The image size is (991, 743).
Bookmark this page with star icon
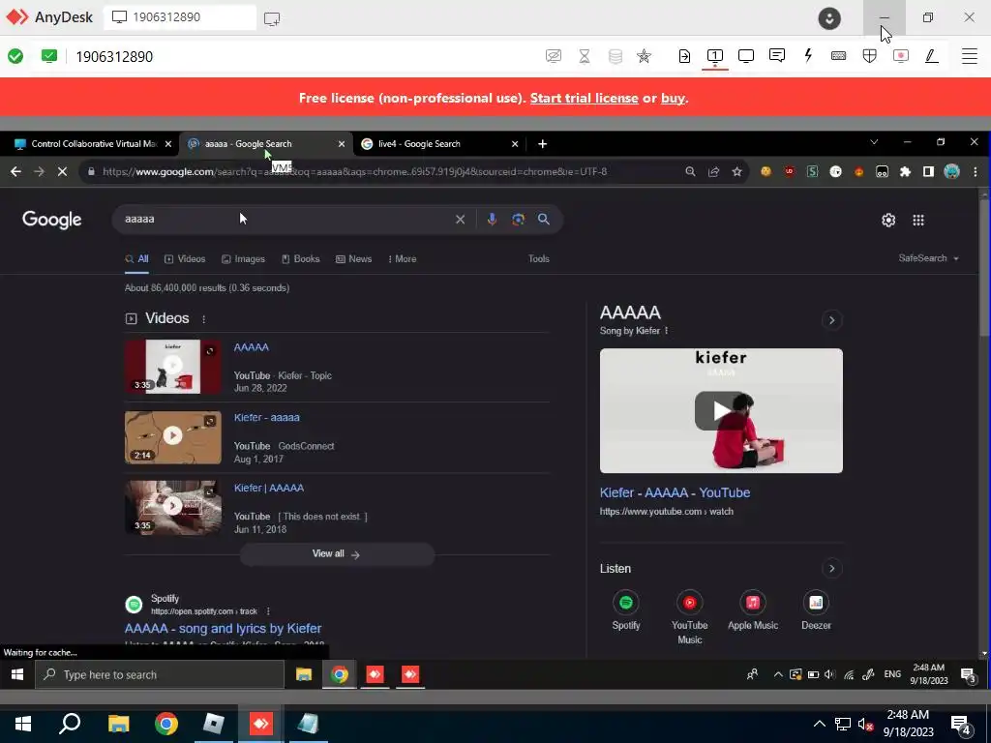click(x=736, y=171)
